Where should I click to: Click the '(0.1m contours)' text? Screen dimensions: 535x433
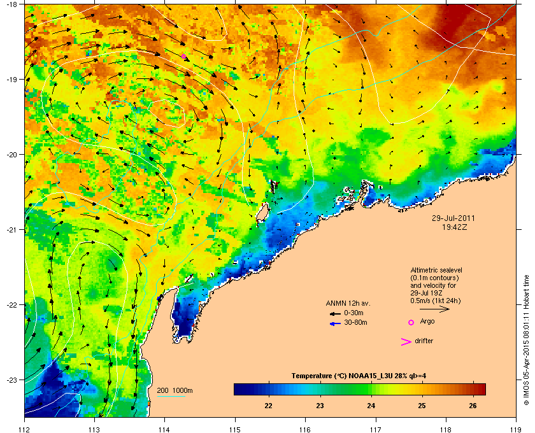[434, 278]
